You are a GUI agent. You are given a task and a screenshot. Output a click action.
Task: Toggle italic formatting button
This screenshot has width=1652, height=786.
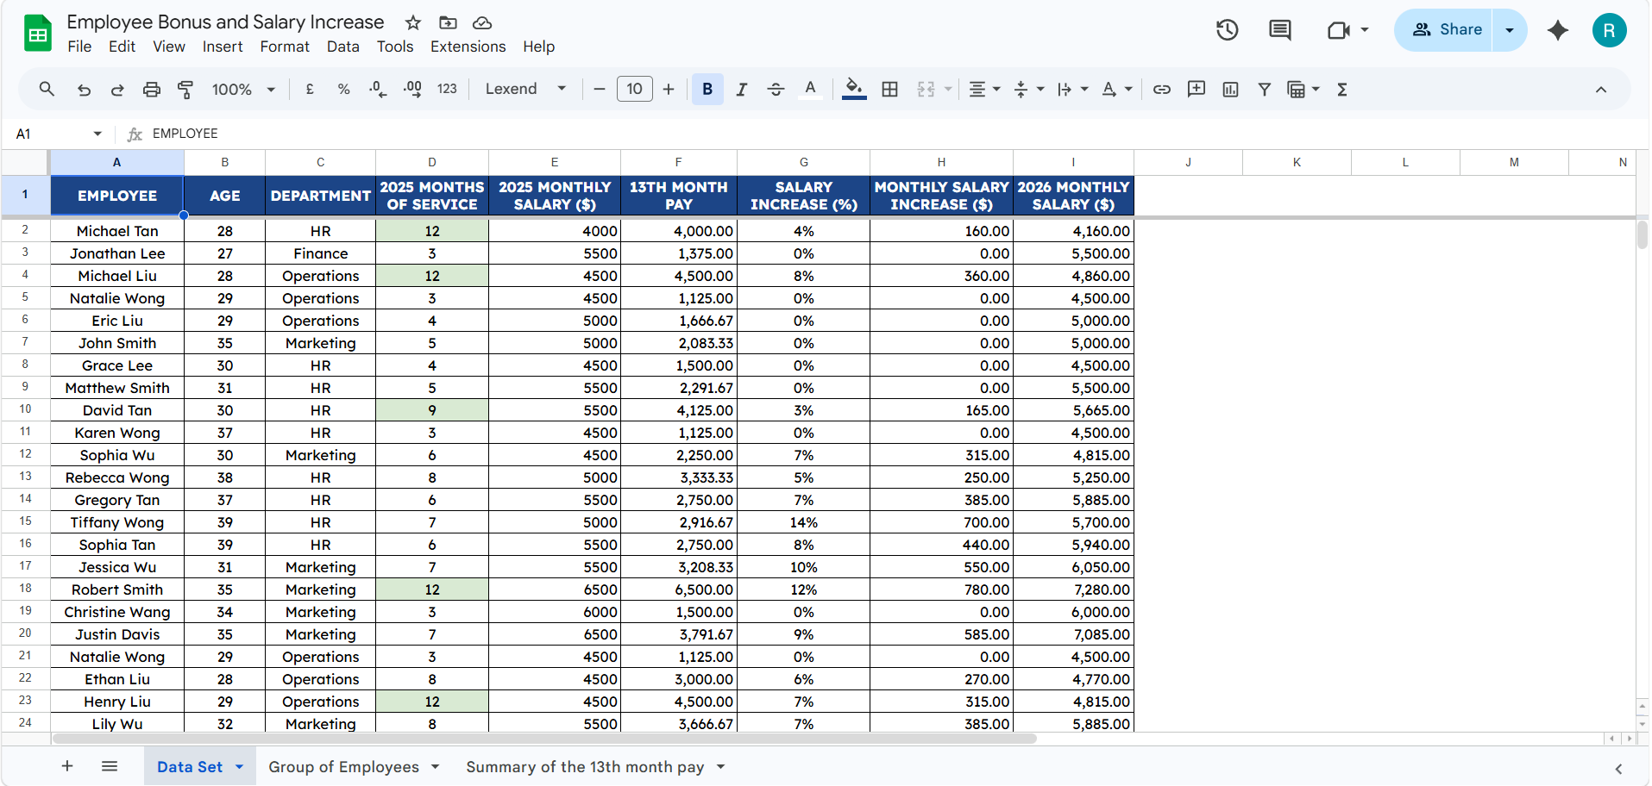741,89
